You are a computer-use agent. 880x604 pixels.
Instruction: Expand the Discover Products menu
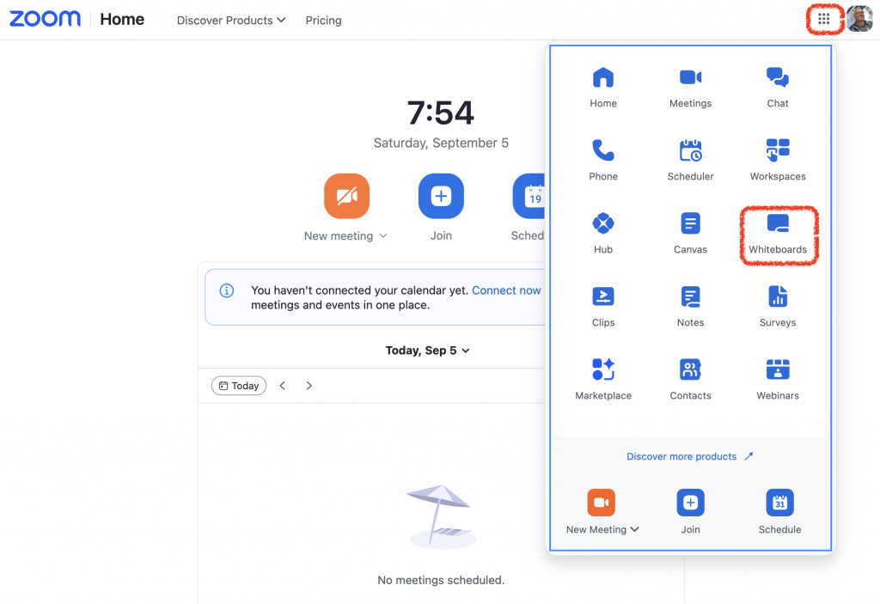pos(230,21)
